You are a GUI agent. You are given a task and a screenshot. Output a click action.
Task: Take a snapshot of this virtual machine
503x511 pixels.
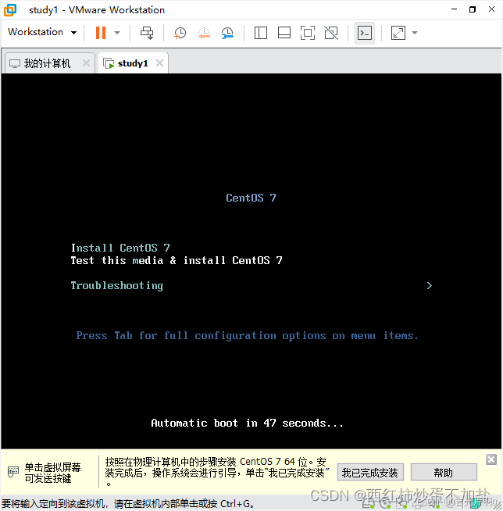point(180,33)
